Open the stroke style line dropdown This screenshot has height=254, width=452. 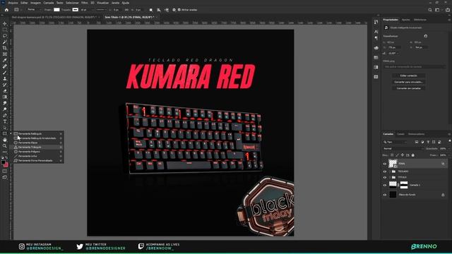102,10
